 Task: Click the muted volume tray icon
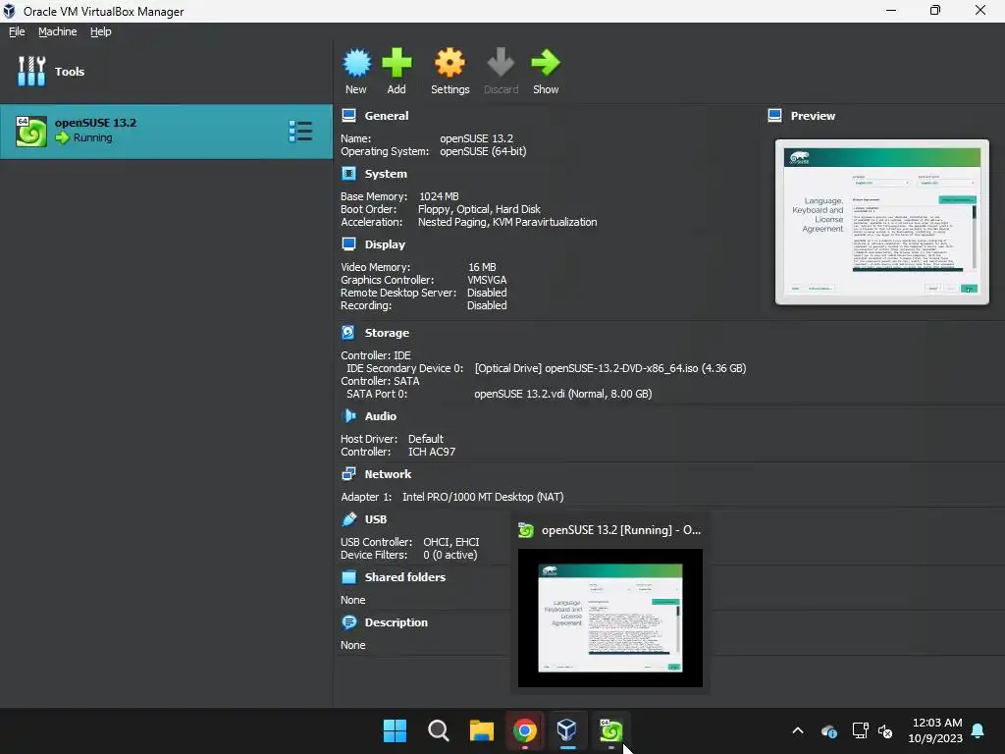coord(886,730)
